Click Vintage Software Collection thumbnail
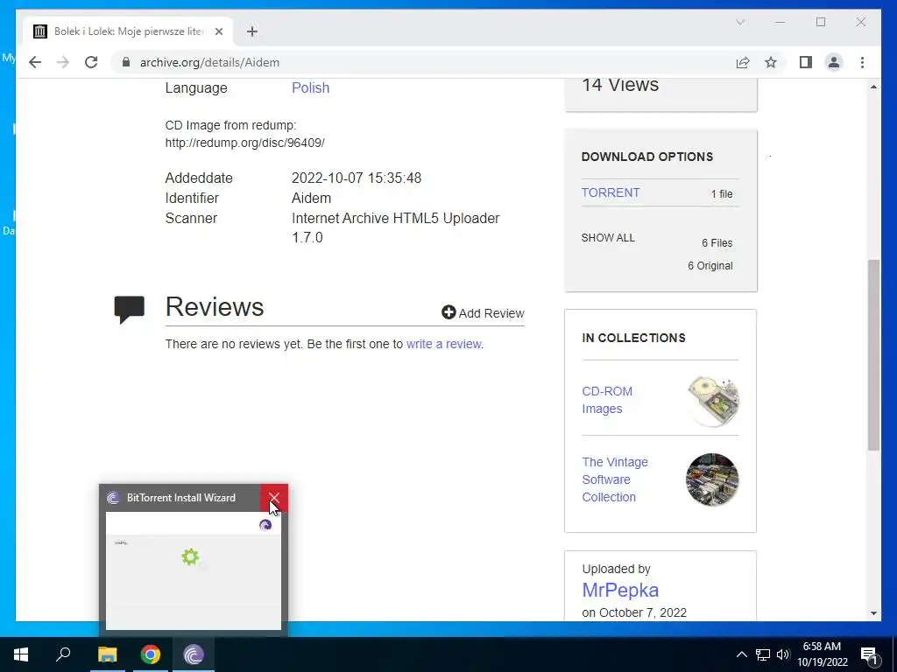This screenshot has width=897, height=672. coord(712,479)
